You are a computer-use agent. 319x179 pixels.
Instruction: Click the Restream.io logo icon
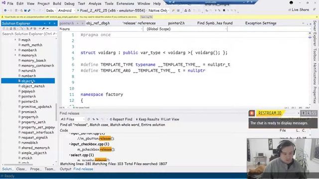click(x=252, y=113)
